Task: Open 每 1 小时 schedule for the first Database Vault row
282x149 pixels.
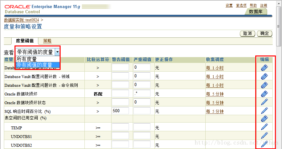Action: click(x=215, y=68)
